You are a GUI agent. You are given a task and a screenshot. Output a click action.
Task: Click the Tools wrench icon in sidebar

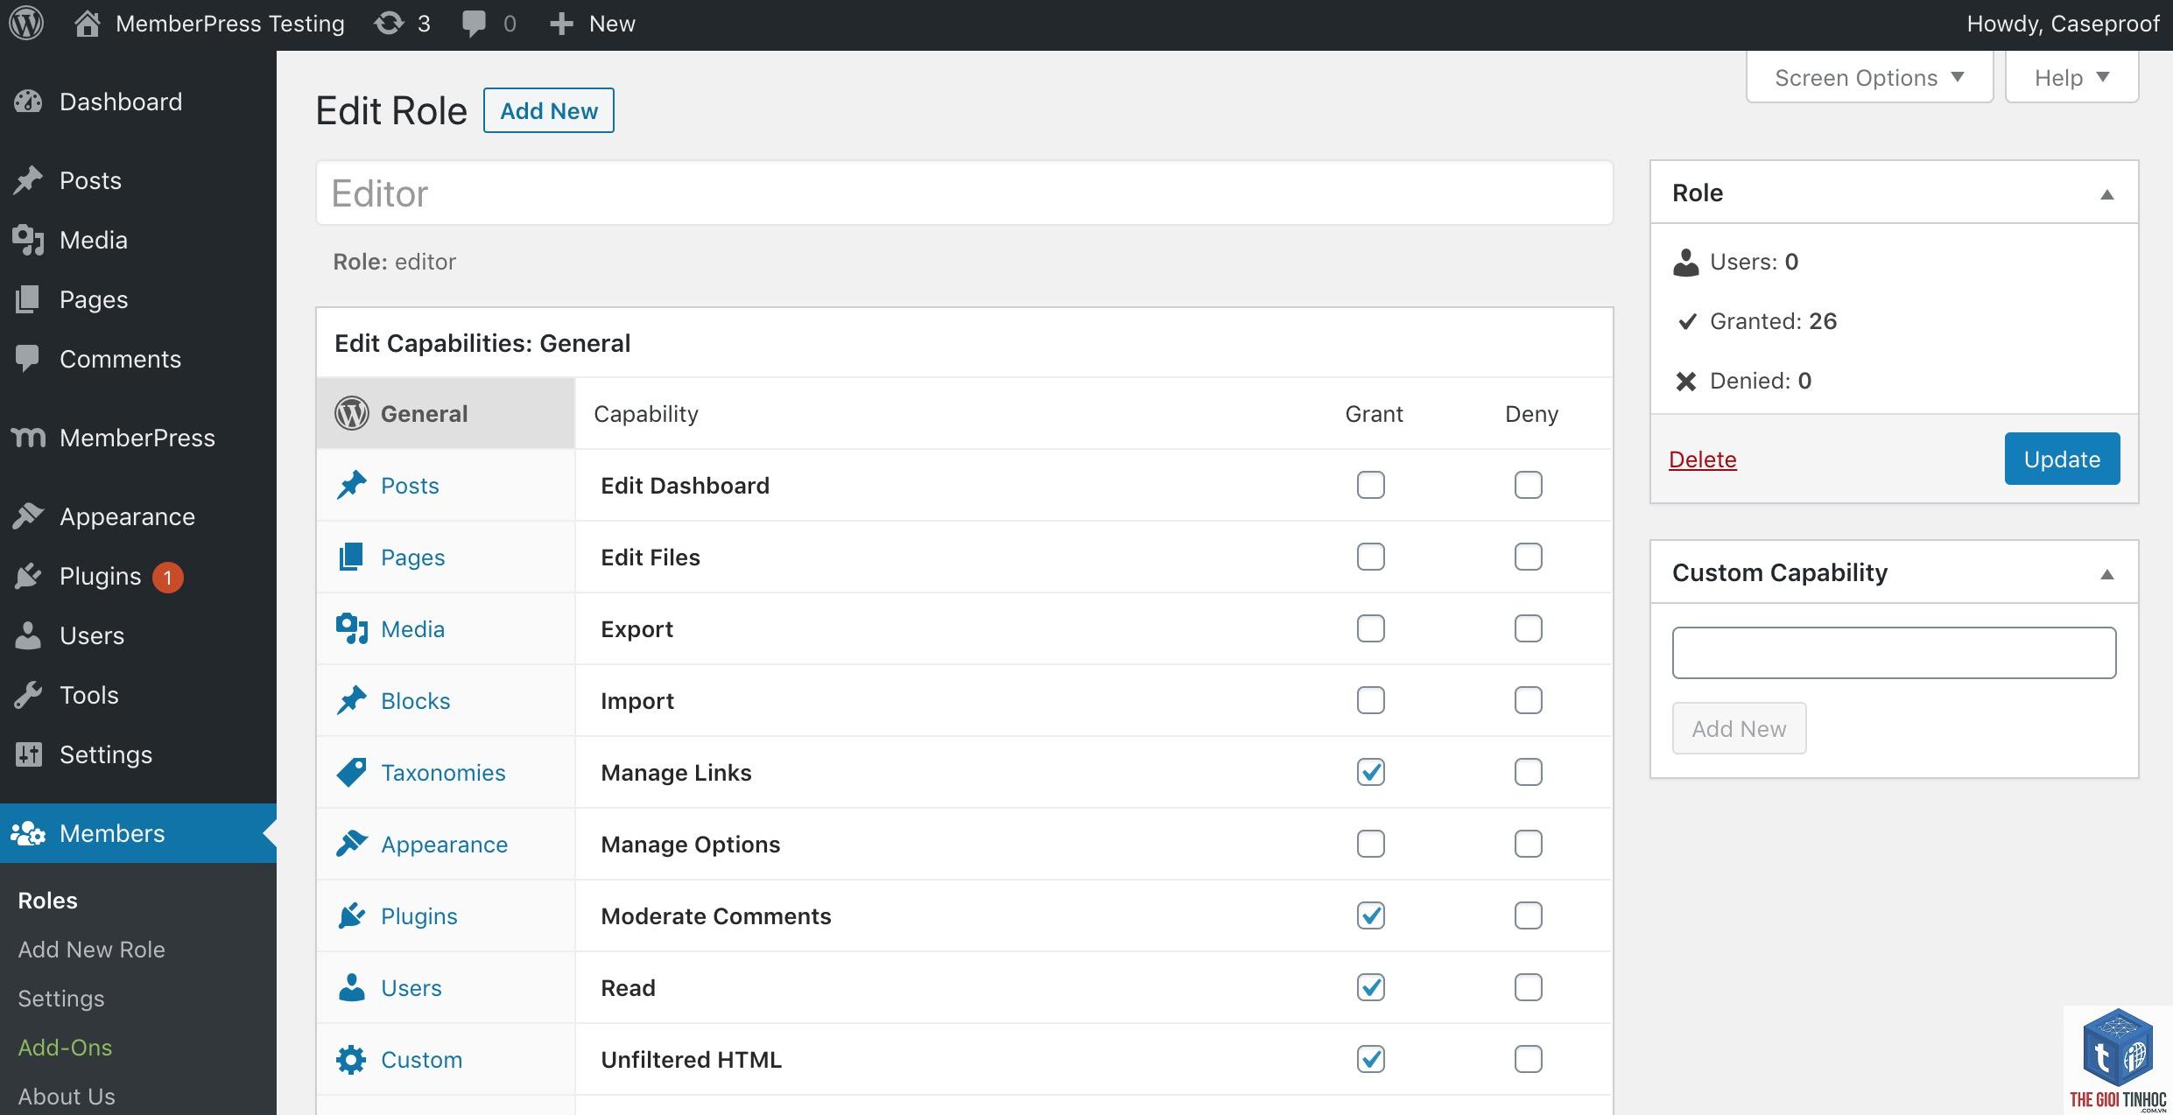28,695
